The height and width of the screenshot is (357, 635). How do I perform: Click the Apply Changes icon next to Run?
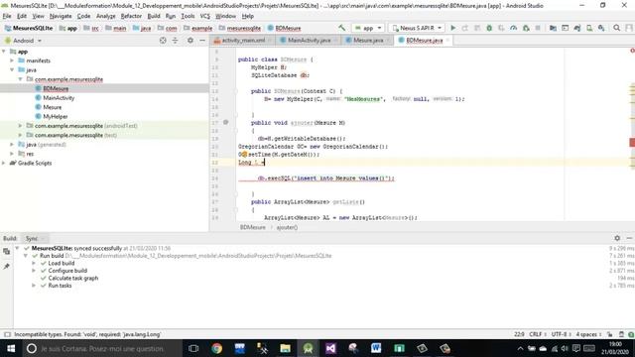tap(465, 28)
